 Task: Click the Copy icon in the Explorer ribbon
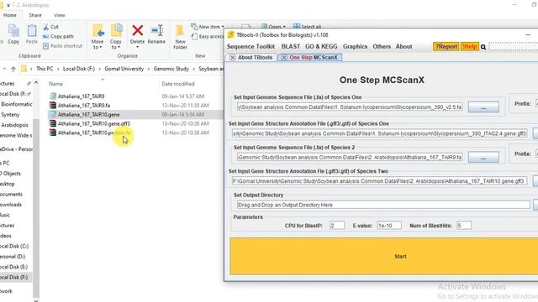[x=13, y=34]
